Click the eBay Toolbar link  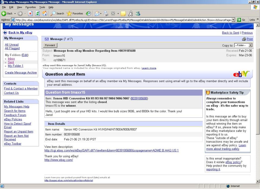click(x=13, y=144)
